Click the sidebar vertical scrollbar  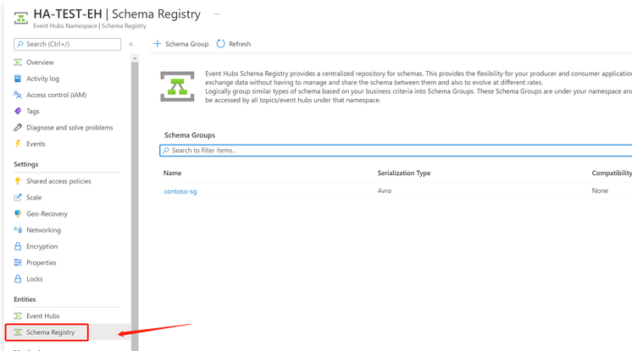(x=135, y=206)
